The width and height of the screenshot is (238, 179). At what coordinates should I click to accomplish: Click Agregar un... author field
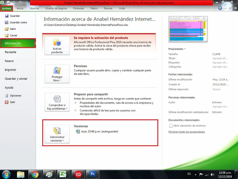pos(220,107)
